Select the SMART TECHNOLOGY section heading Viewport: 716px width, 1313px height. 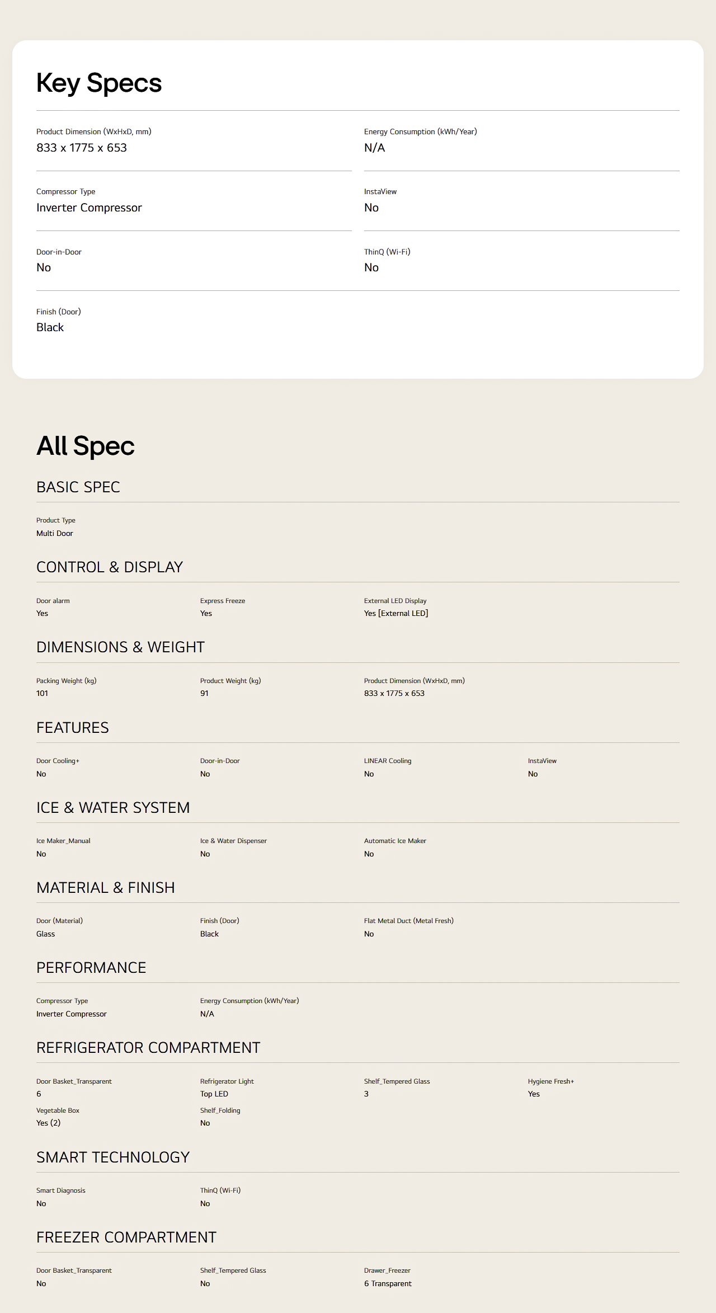tap(113, 1157)
